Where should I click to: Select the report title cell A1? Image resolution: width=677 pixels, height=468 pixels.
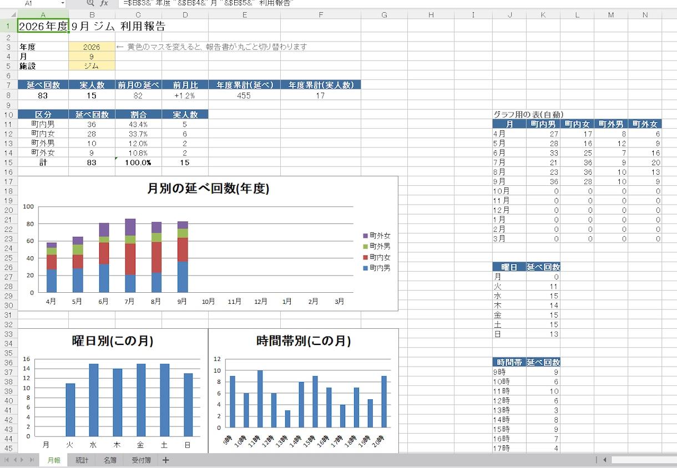pos(43,26)
